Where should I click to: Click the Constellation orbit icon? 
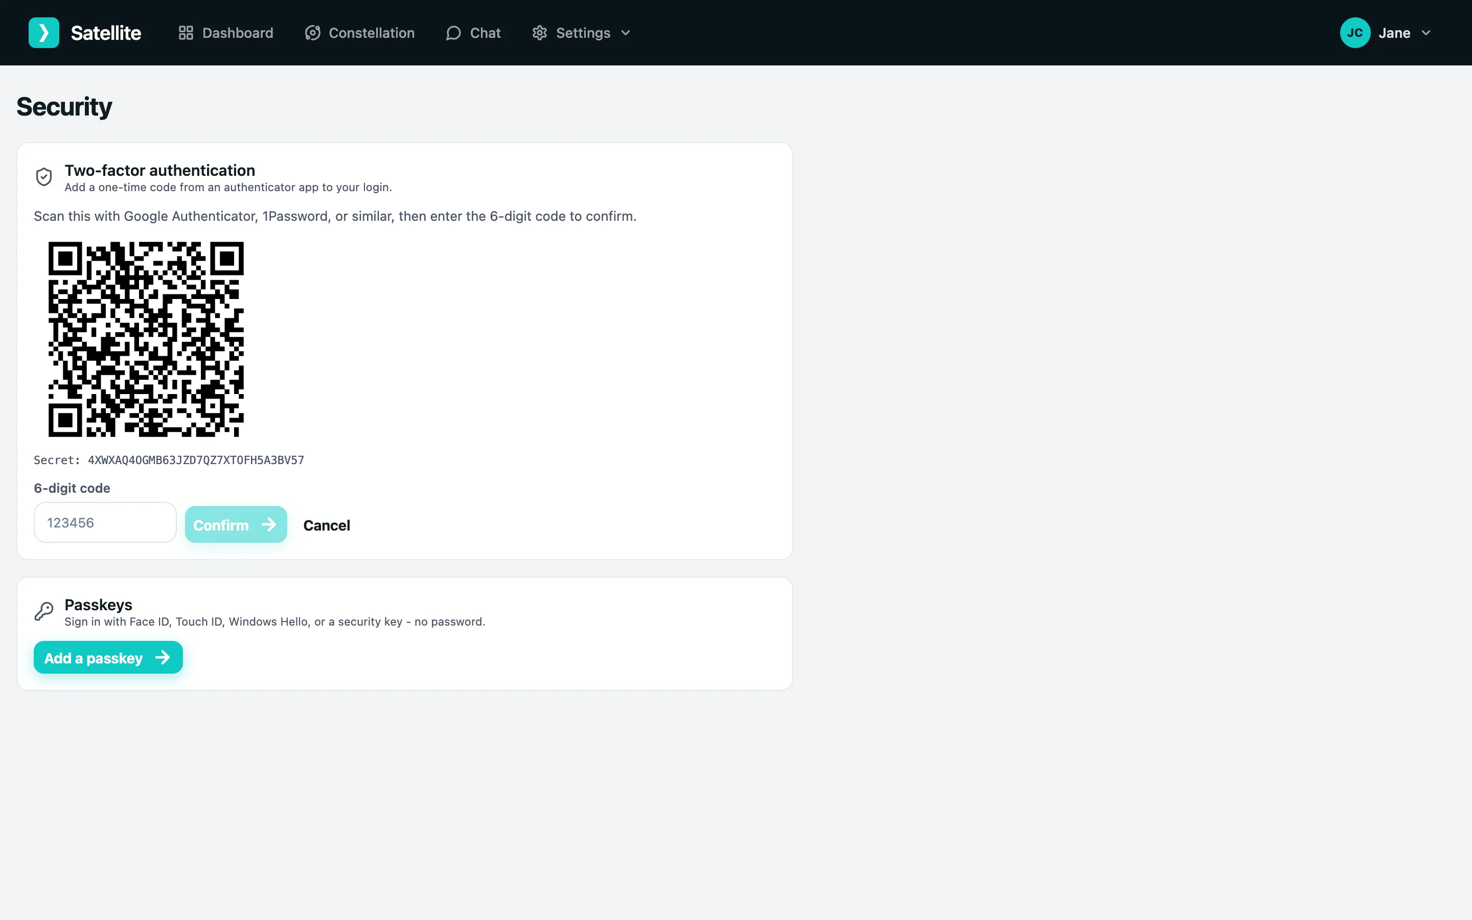tap(313, 33)
